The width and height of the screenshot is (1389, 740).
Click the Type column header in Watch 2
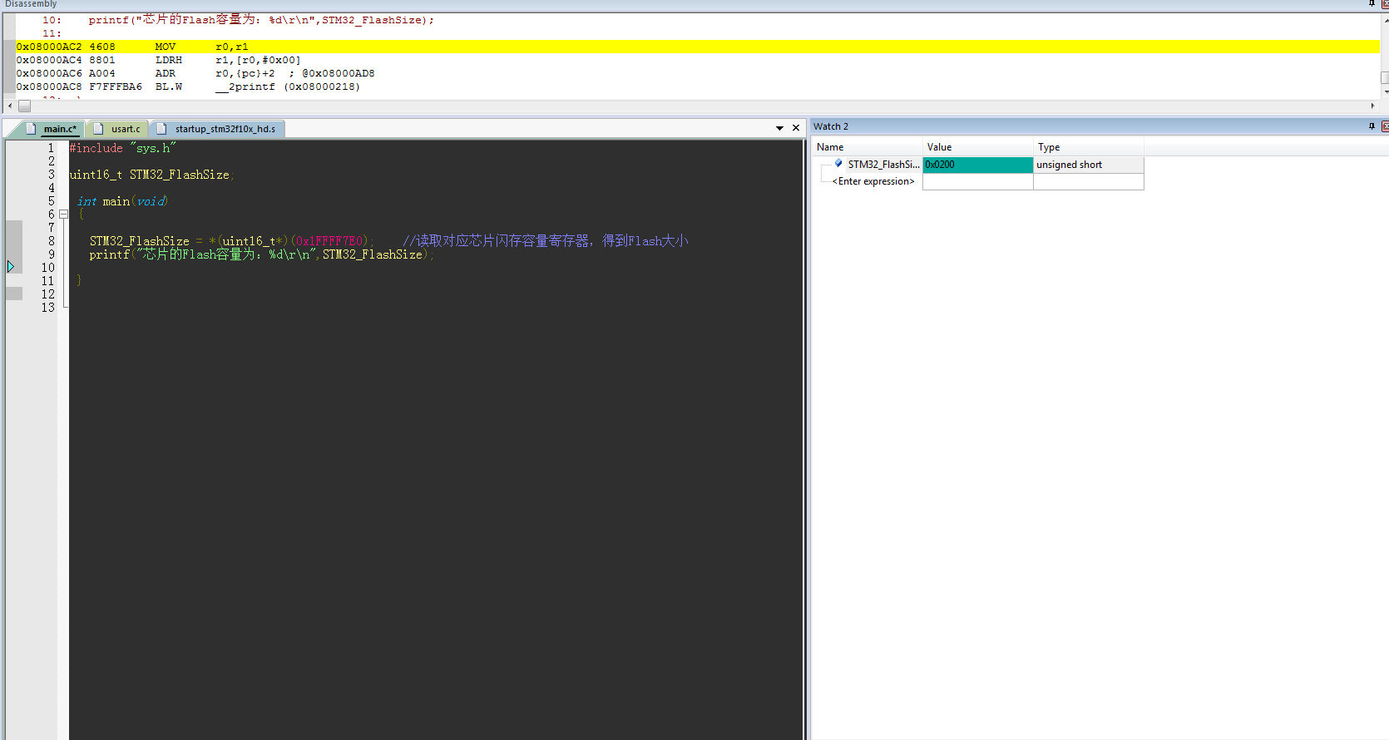[x=1089, y=147]
